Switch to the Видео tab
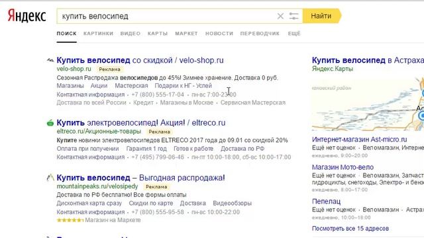424x238 pixels. (131, 34)
